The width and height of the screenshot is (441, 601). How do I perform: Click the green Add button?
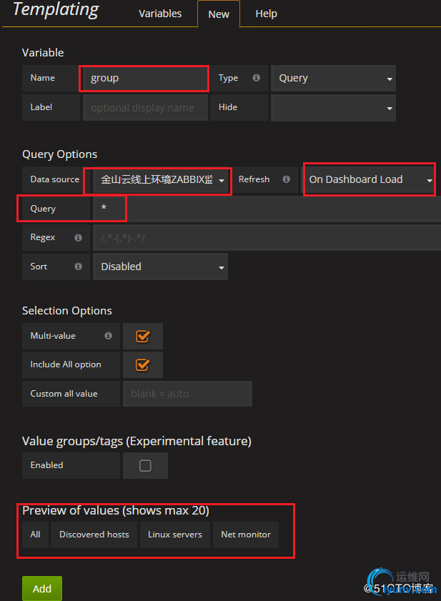42,588
